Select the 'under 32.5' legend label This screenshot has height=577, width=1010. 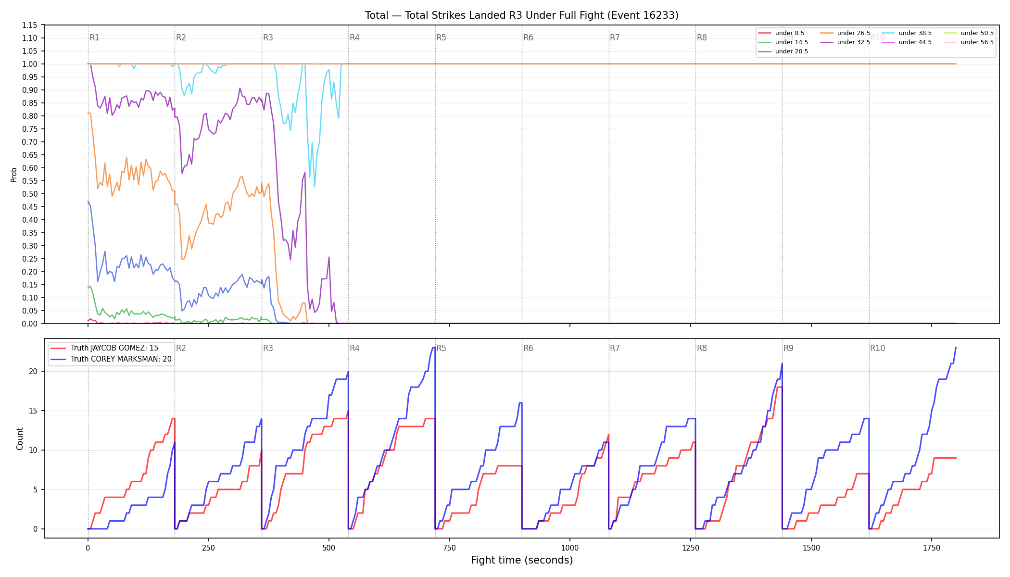click(853, 42)
